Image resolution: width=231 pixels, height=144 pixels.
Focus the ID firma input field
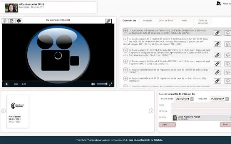pos(201,111)
